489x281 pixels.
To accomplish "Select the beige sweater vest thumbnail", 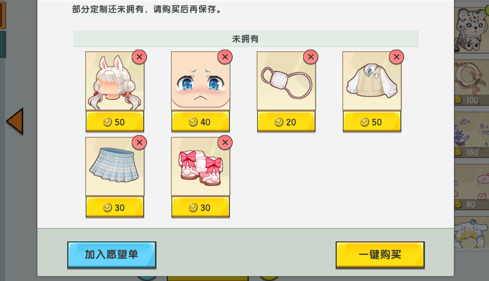I will click(x=372, y=81).
